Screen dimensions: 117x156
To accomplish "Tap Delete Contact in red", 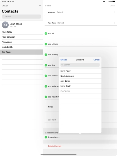I will point(55,146).
